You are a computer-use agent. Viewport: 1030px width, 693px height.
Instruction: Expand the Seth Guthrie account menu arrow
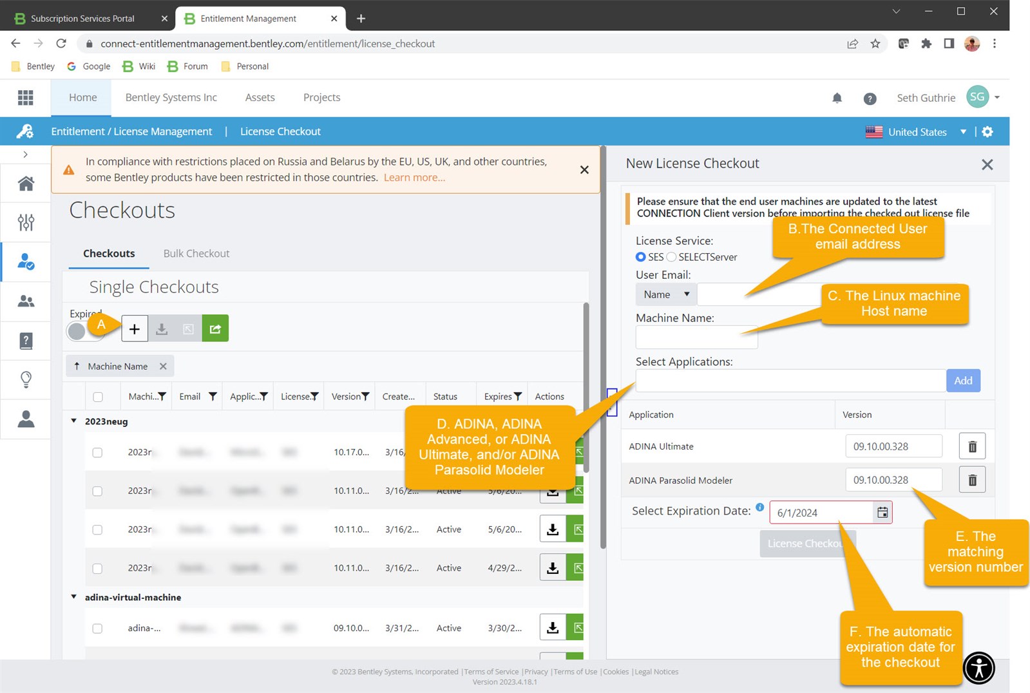pyautogui.click(x=997, y=98)
